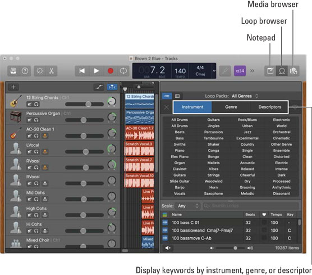Sort loops by favorites heart column
The image size is (312, 275).
264,215
